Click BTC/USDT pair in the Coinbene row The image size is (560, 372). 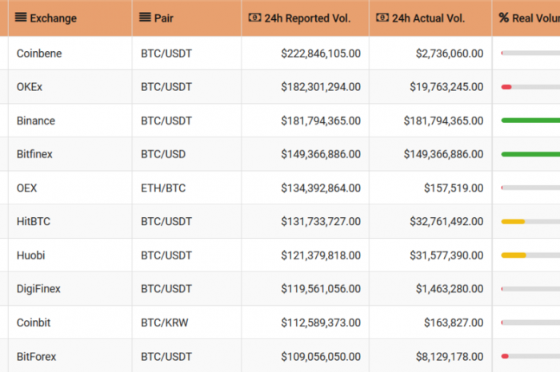point(166,53)
